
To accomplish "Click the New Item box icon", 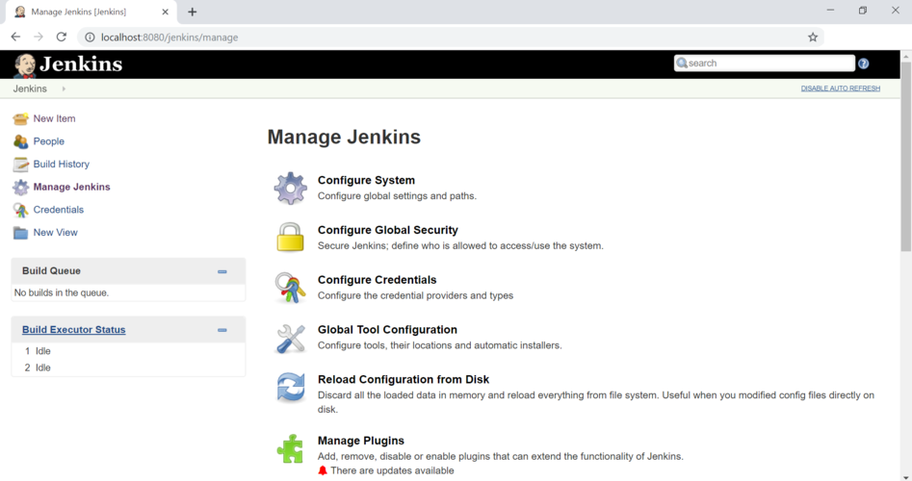I will (20, 118).
